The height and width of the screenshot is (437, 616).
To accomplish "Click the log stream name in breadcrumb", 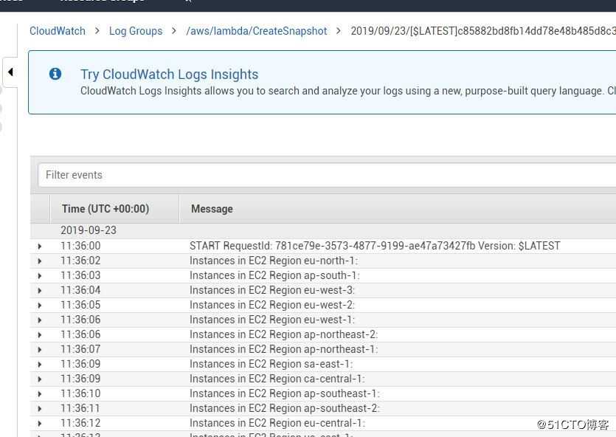I will click(483, 31).
